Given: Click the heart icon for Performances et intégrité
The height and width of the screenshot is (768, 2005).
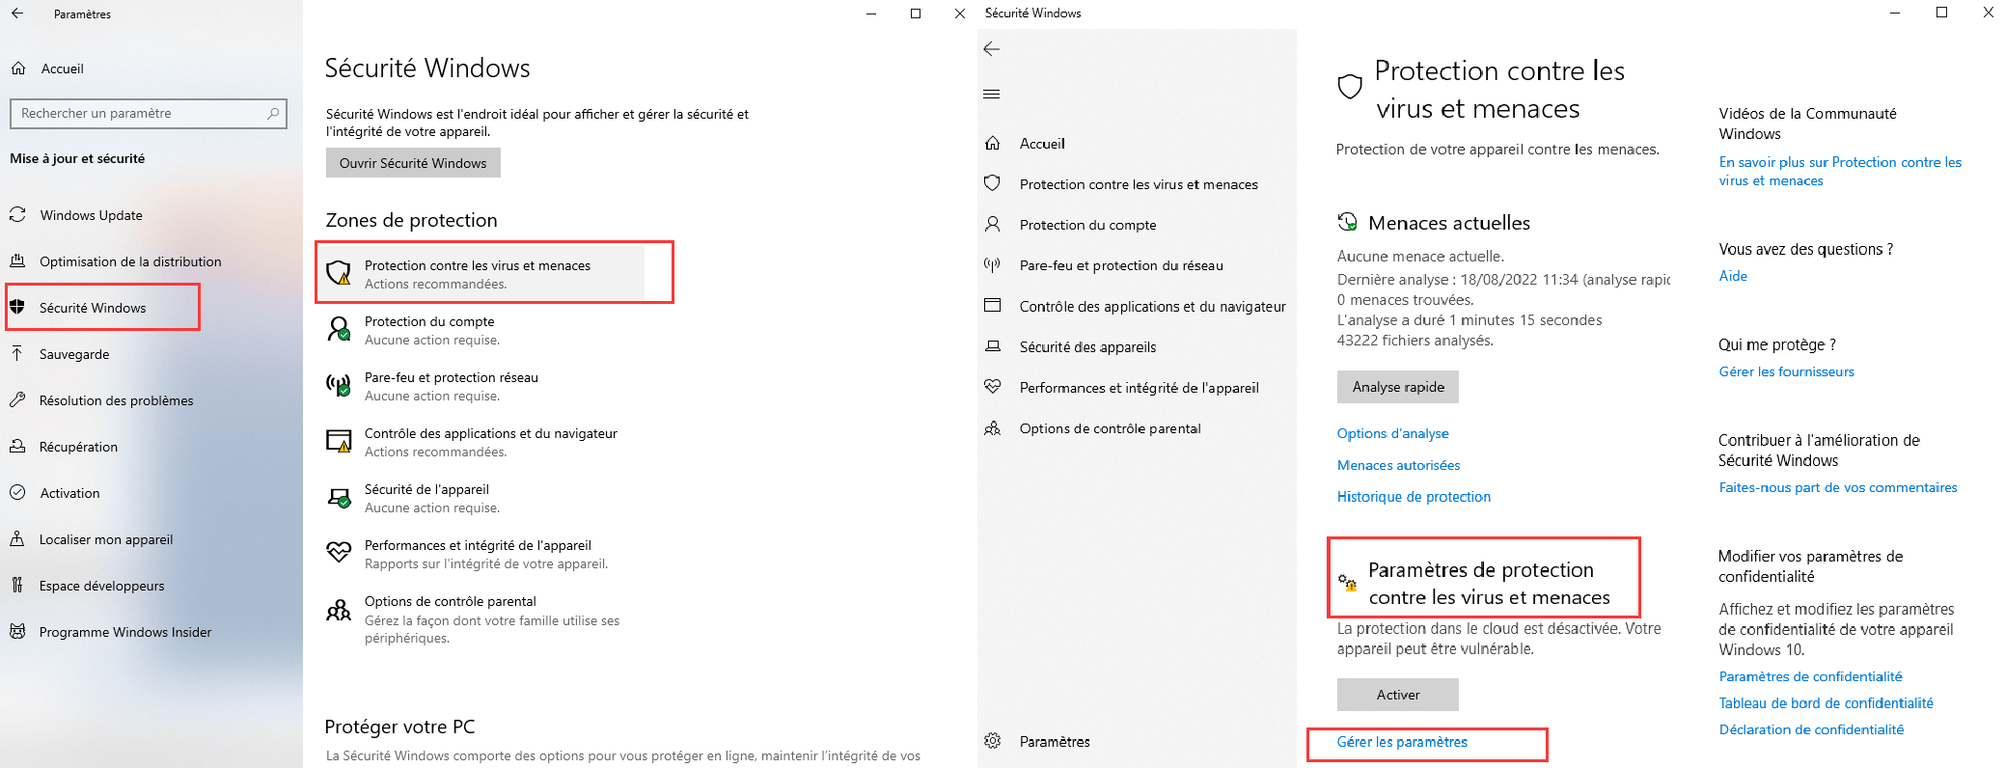Looking at the screenshot, I should tap(339, 552).
